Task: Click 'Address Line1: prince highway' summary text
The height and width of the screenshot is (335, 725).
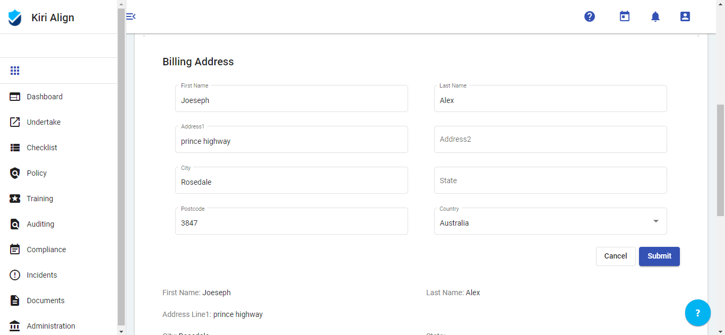Action: click(212, 314)
